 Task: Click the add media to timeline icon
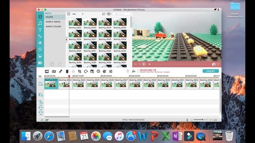pos(47,71)
